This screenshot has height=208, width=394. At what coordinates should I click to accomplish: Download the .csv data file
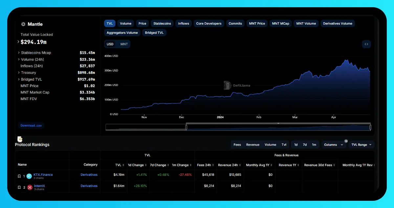[31, 125]
